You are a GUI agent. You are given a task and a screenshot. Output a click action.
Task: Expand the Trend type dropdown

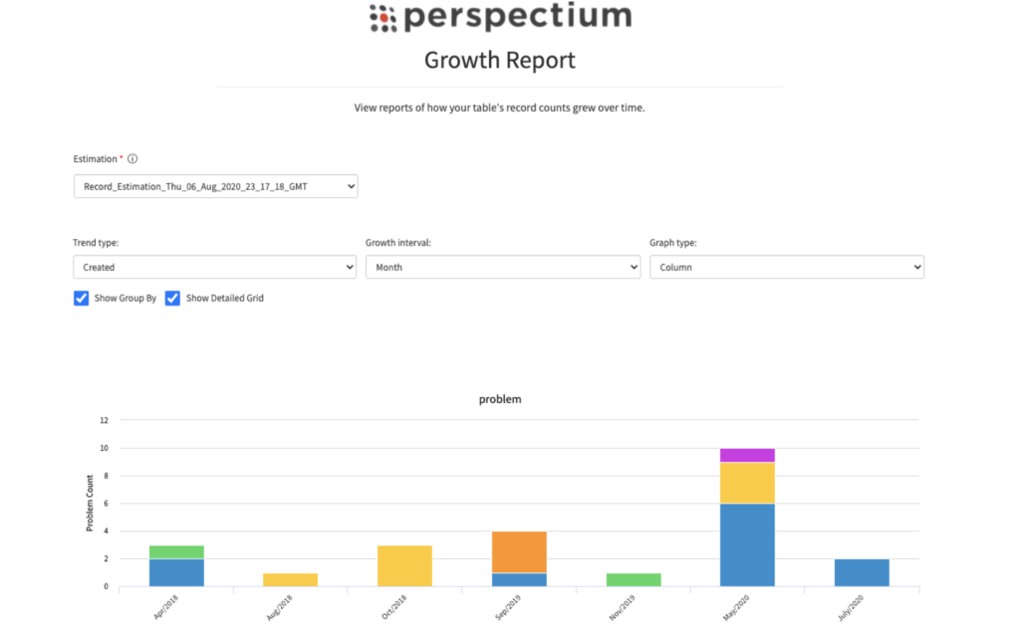point(214,267)
